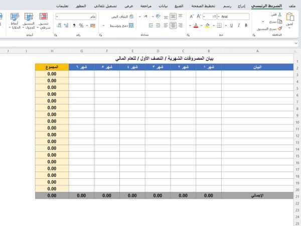The height and width of the screenshot is (226, 301).
Task: Switch to the إدراج (Insert) tab
Action: [241, 6]
